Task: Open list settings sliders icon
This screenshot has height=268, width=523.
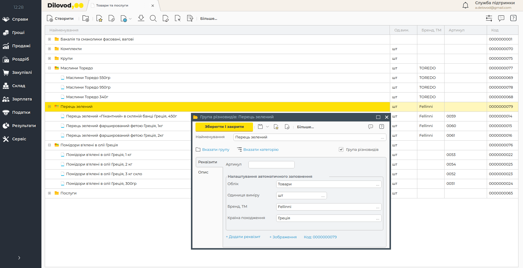Action: [x=489, y=18]
